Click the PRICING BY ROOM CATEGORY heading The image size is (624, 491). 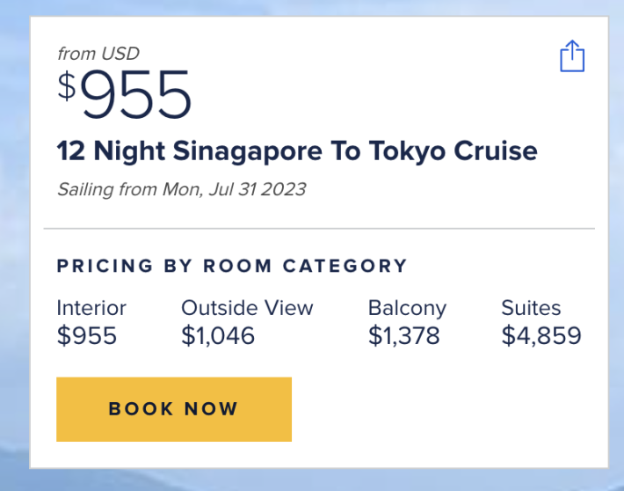pos(232,266)
